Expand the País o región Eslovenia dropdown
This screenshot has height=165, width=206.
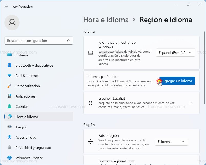tap(171, 142)
